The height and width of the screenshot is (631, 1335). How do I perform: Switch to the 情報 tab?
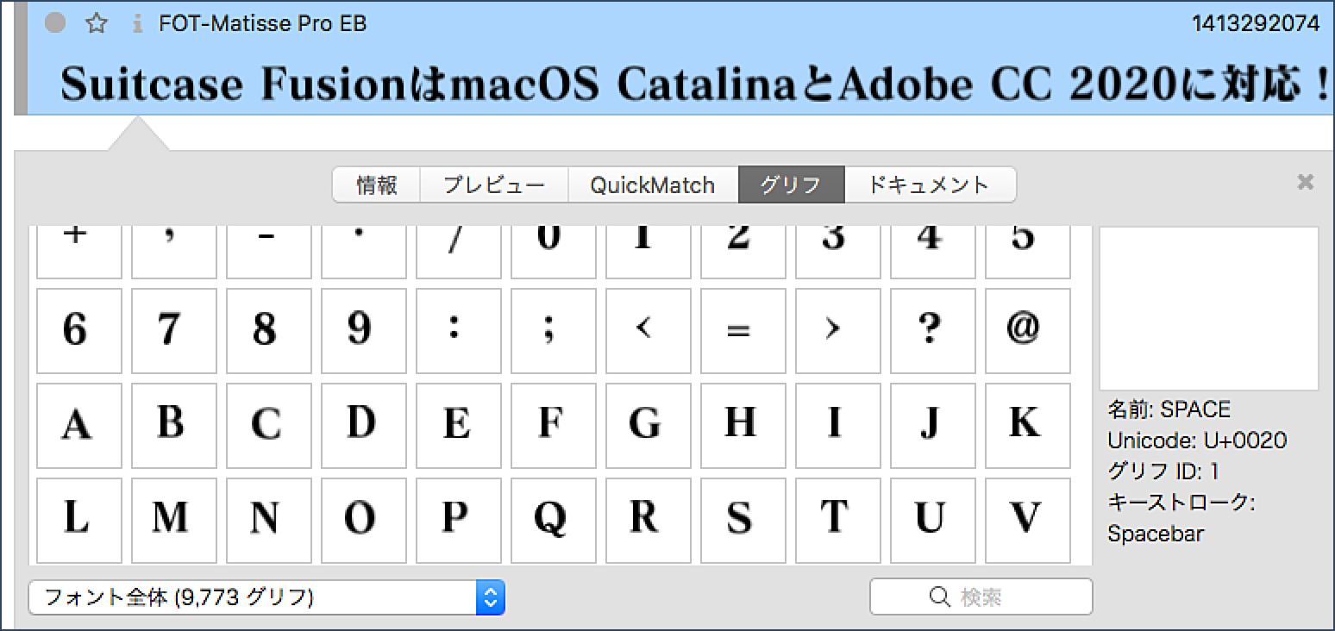(x=377, y=184)
